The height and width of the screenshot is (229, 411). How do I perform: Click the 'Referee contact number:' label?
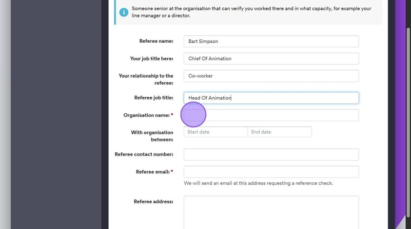coord(144,155)
